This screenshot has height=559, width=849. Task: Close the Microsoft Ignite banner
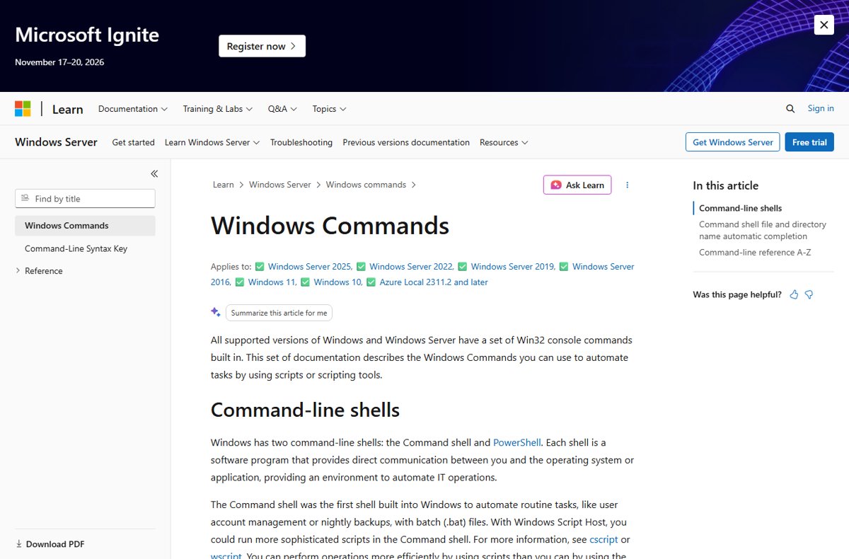(824, 25)
